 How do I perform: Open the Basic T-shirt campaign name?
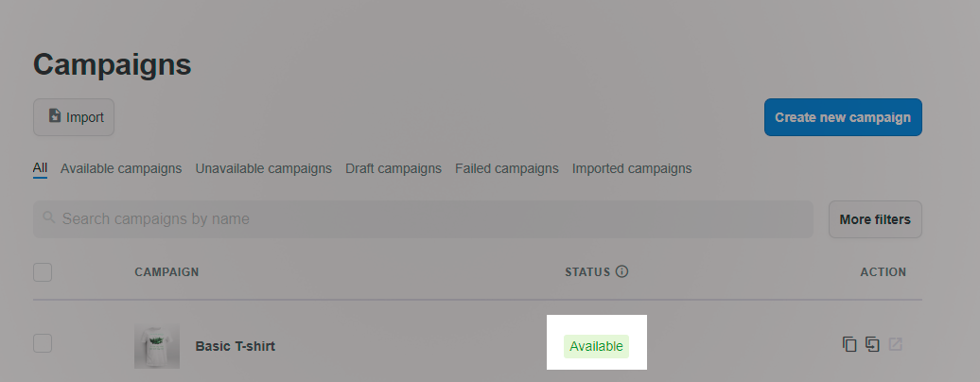pyautogui.click(x=235, y=346)
